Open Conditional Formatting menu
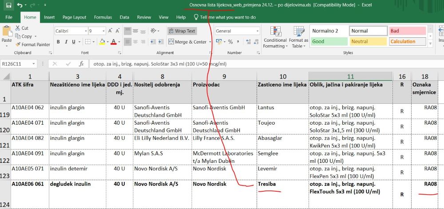 275,37
